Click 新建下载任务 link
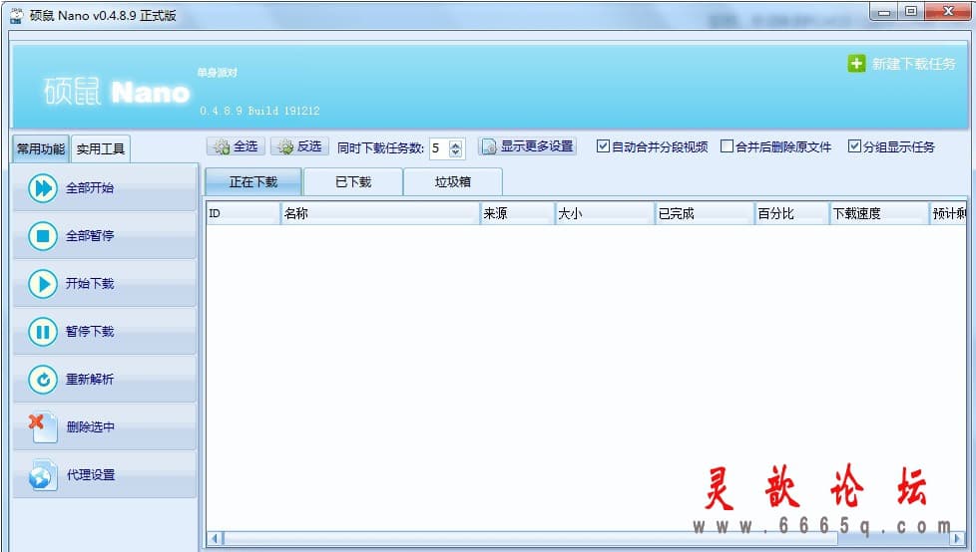The width and height of the screenshot is (976, 552). [x=913, y=64]
